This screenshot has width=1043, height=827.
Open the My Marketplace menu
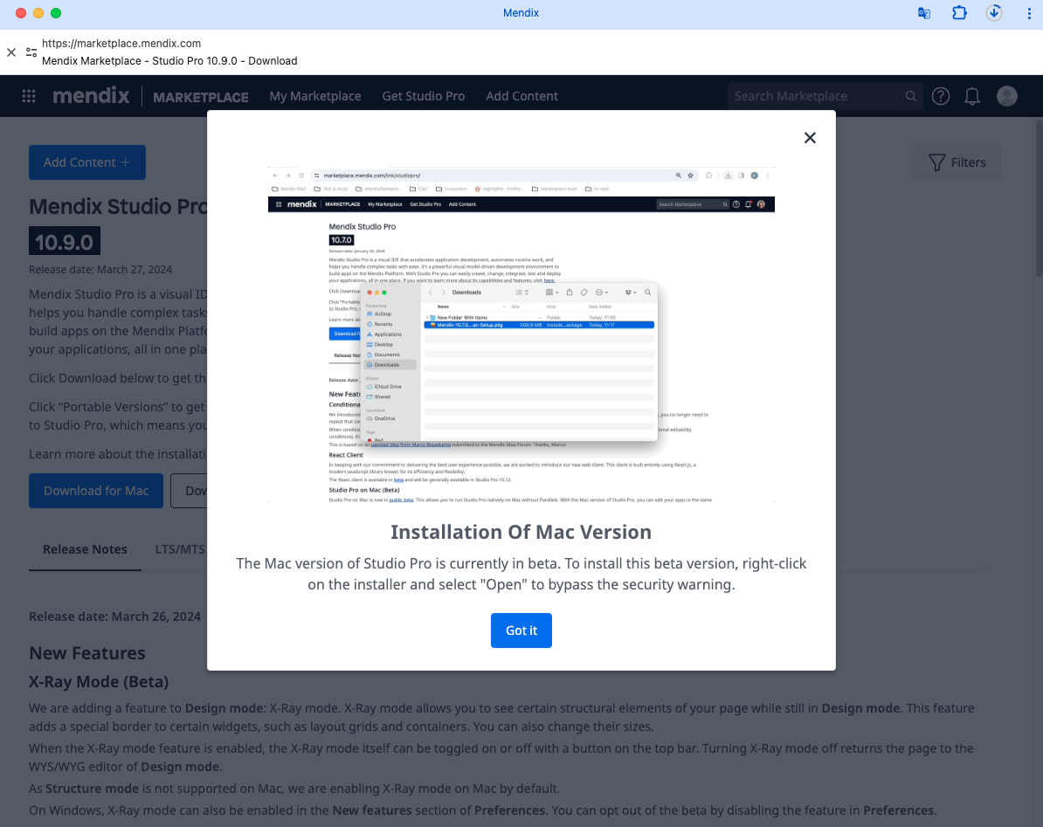[315, 96]
